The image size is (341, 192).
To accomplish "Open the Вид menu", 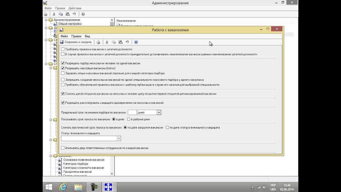I will (87, 36).
